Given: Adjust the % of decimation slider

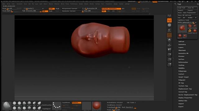Looking at the screenshot, I should pos(91,9).
